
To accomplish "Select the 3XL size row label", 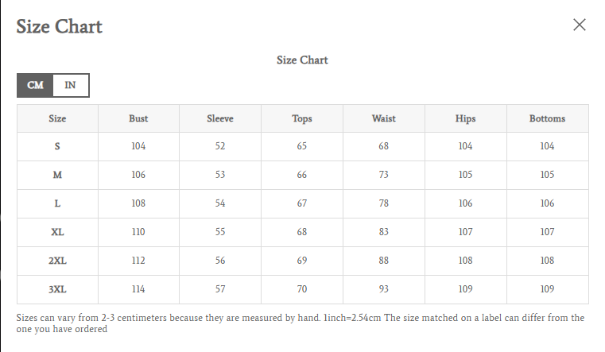I will [x=57, y=289].
